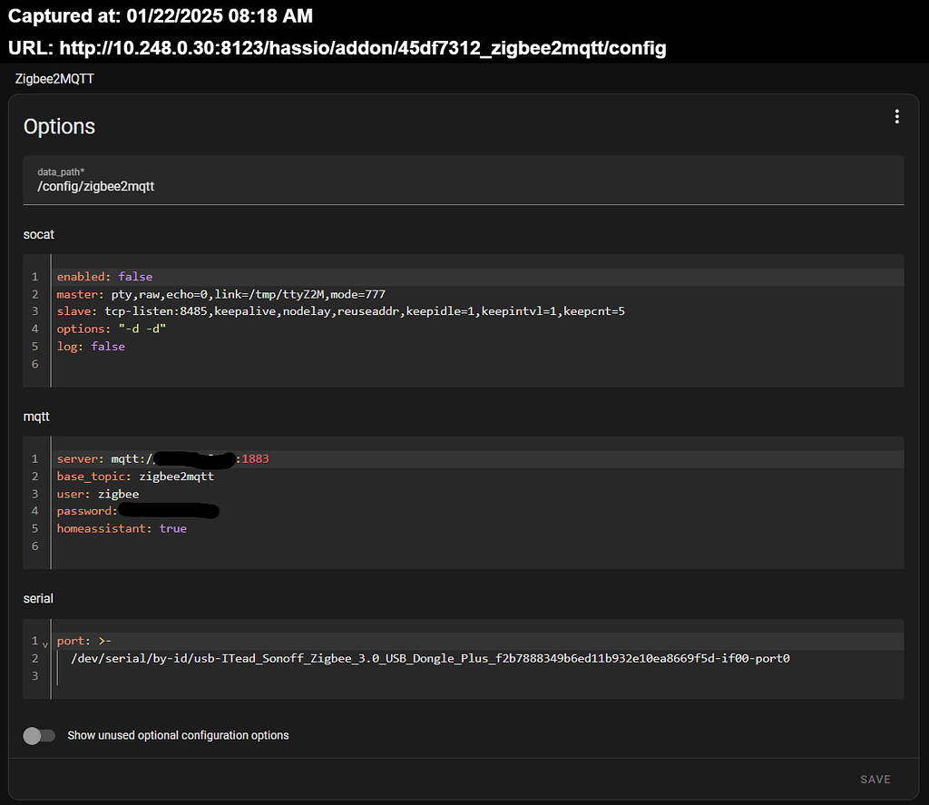
Task: Click the data_path input field
Action: point(464,181)
